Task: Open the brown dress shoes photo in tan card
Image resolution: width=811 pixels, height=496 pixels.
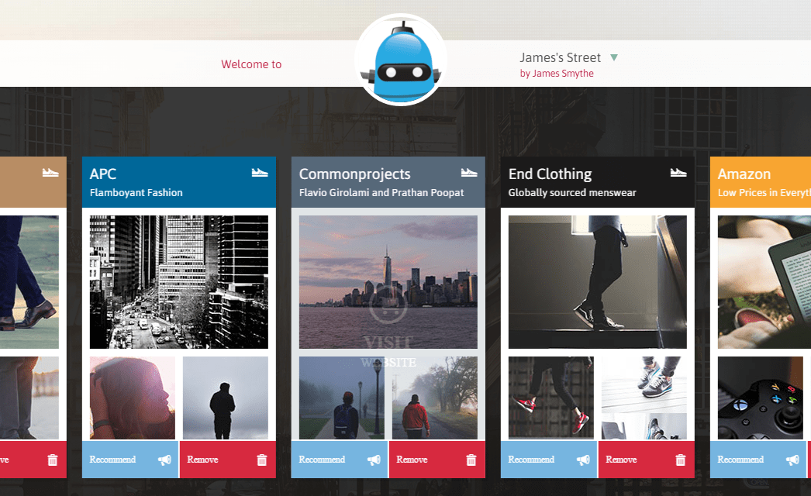Action: [x=29, y=282]
